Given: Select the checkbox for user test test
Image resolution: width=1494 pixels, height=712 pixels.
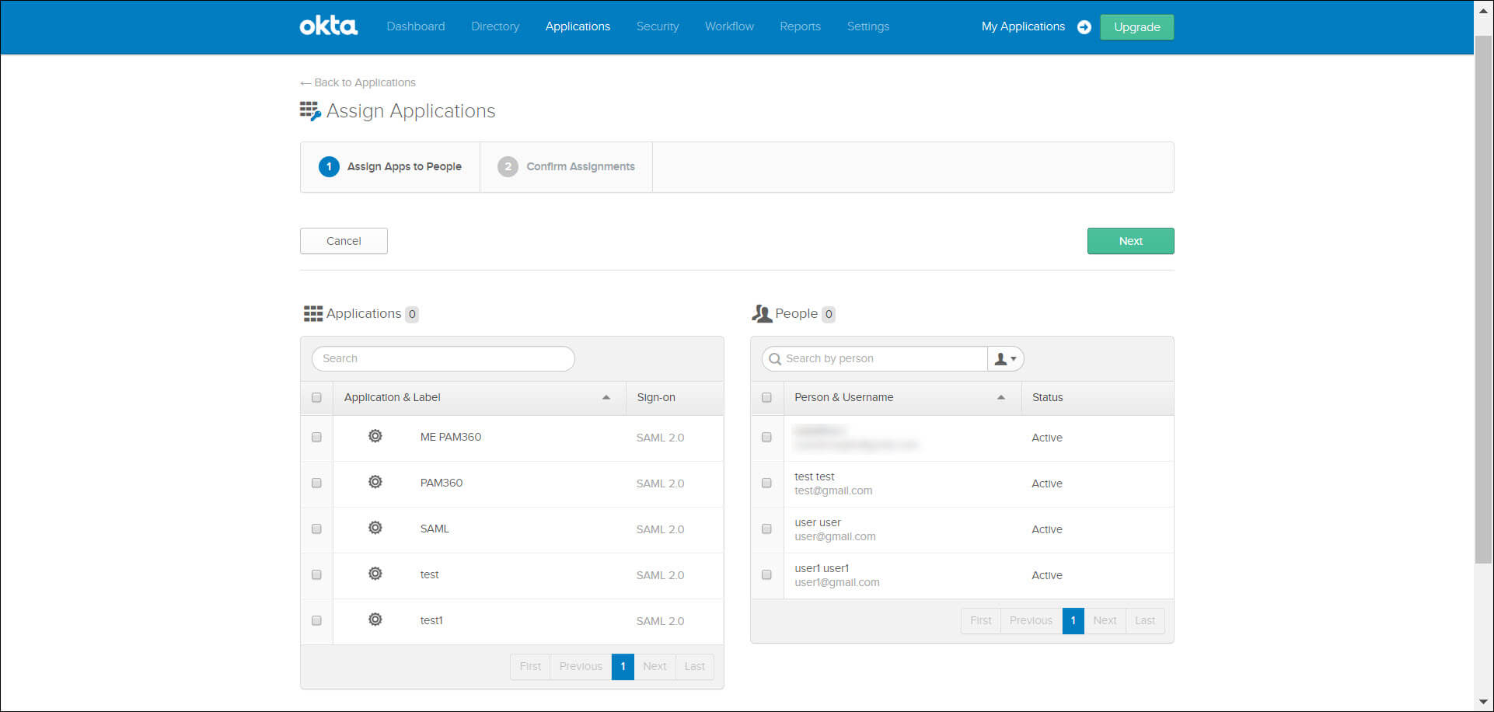Looking at the screenshot, I should (766, 483).
